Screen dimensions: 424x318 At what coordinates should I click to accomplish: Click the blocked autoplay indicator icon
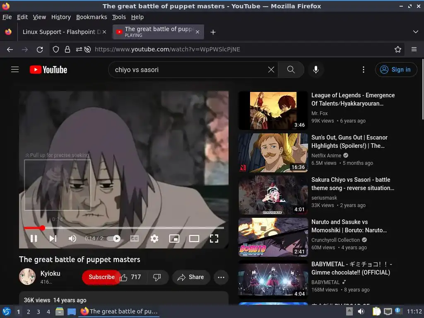click(x=87, y=49)
